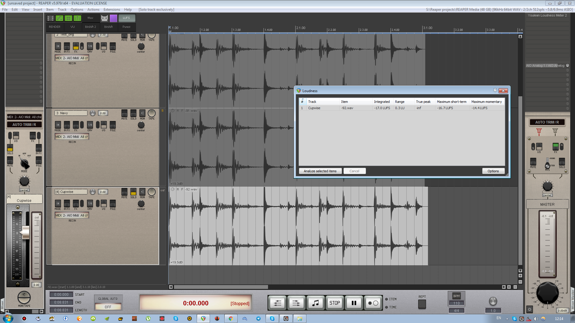Open AIO Analog output dropdown

(545, 65)
